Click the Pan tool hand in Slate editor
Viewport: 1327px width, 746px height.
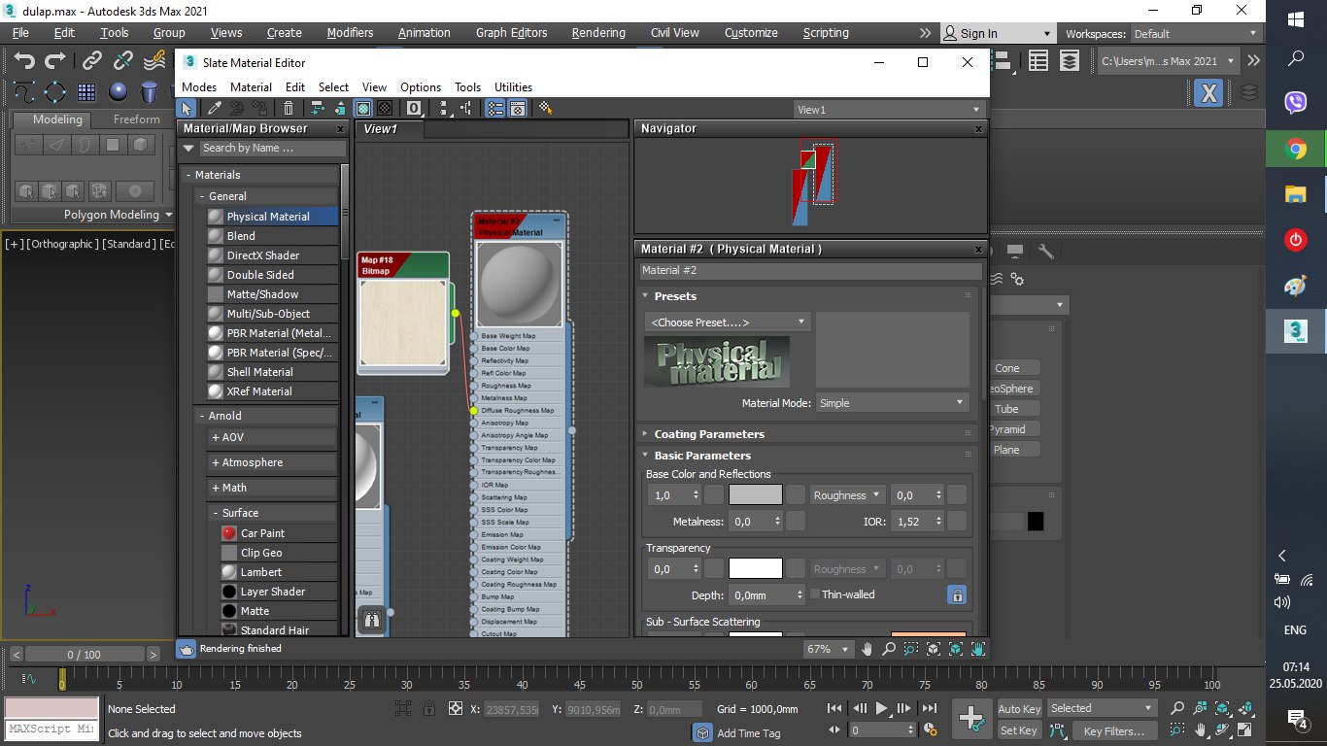tap(867, 648)
